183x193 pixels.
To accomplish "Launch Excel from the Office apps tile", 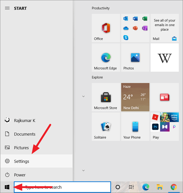I will pyautogui.click(x=145, y=19).
